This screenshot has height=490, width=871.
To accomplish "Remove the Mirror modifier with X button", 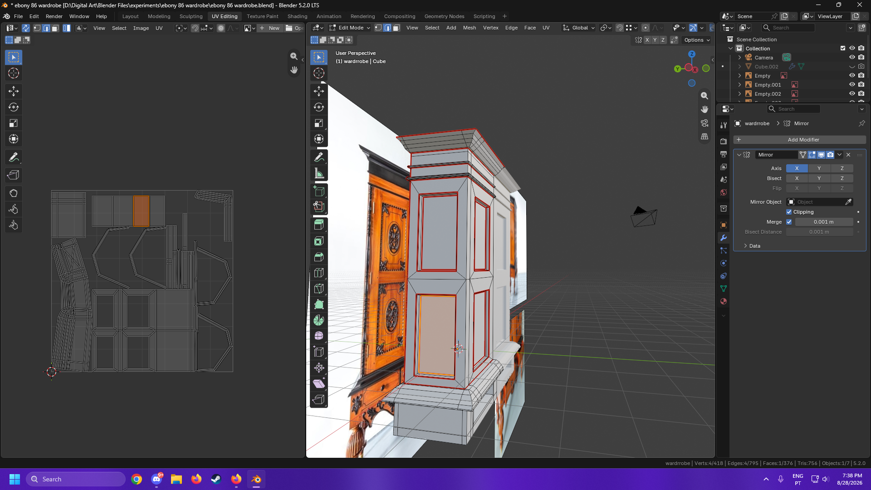I will click(x=848, y=155).
